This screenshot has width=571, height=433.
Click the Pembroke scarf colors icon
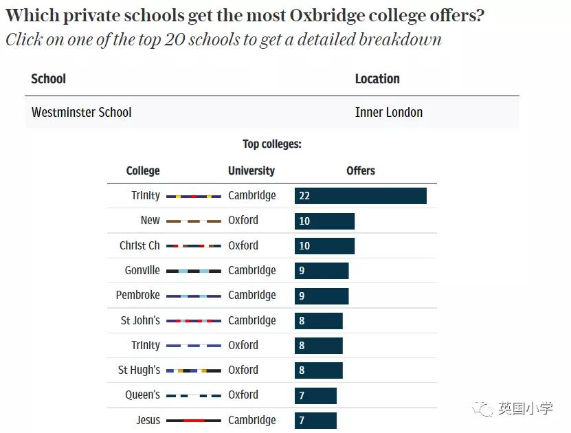coord(194,296)
